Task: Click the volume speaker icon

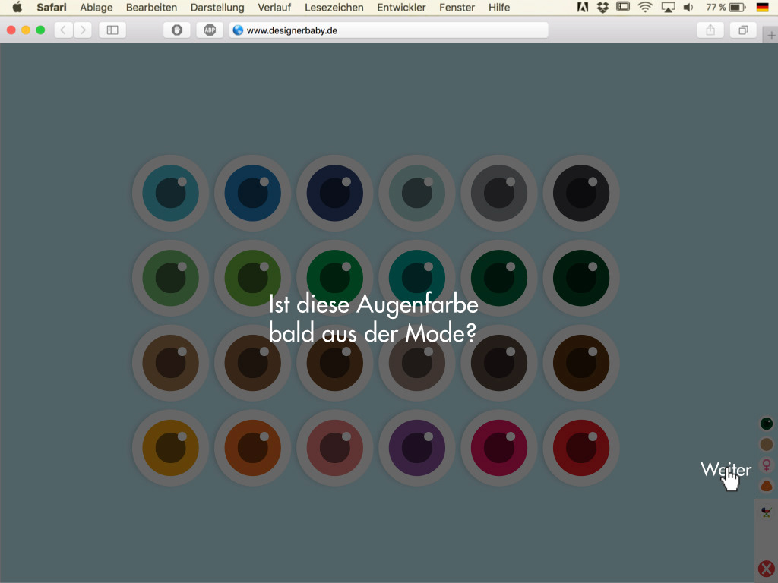Action: tap(688, 8)
